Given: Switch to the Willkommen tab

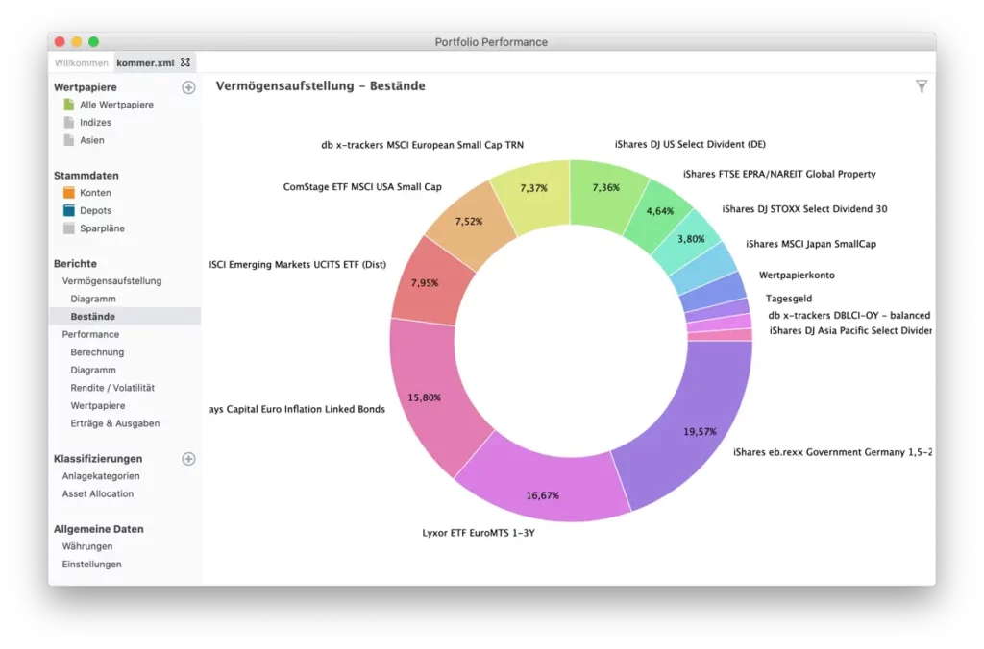Looking at the screenshot, I should (x=81, y=62).
